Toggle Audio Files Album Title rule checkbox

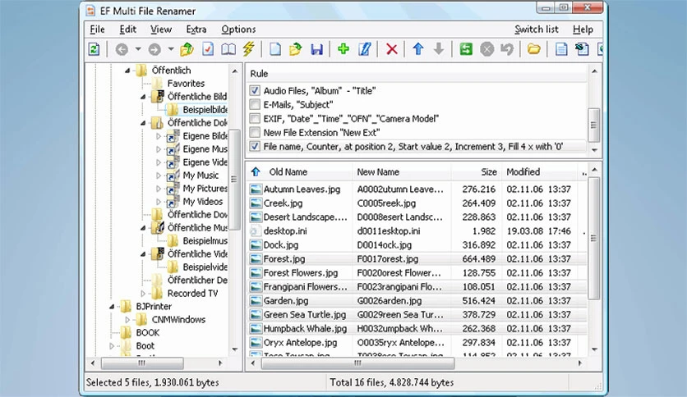pos(255,90)
